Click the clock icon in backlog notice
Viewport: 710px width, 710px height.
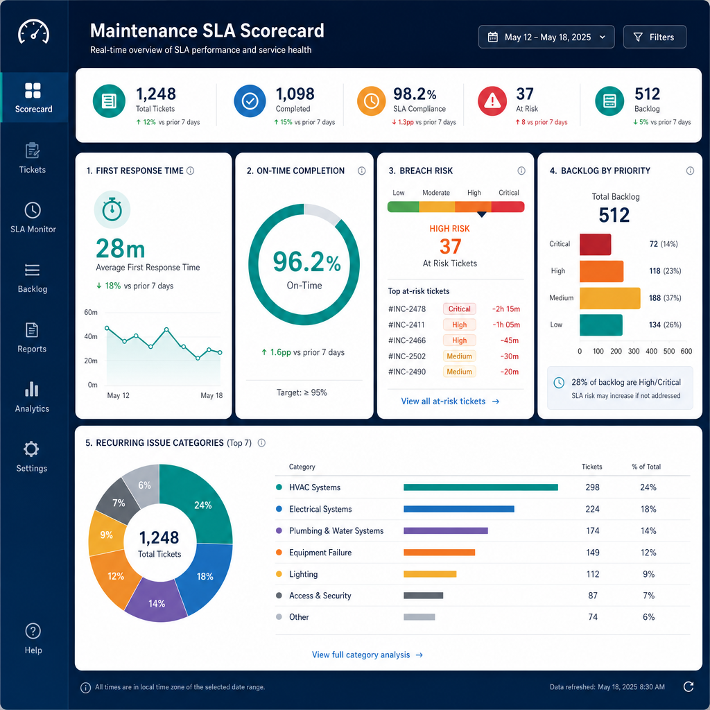[x=560, y=383]
